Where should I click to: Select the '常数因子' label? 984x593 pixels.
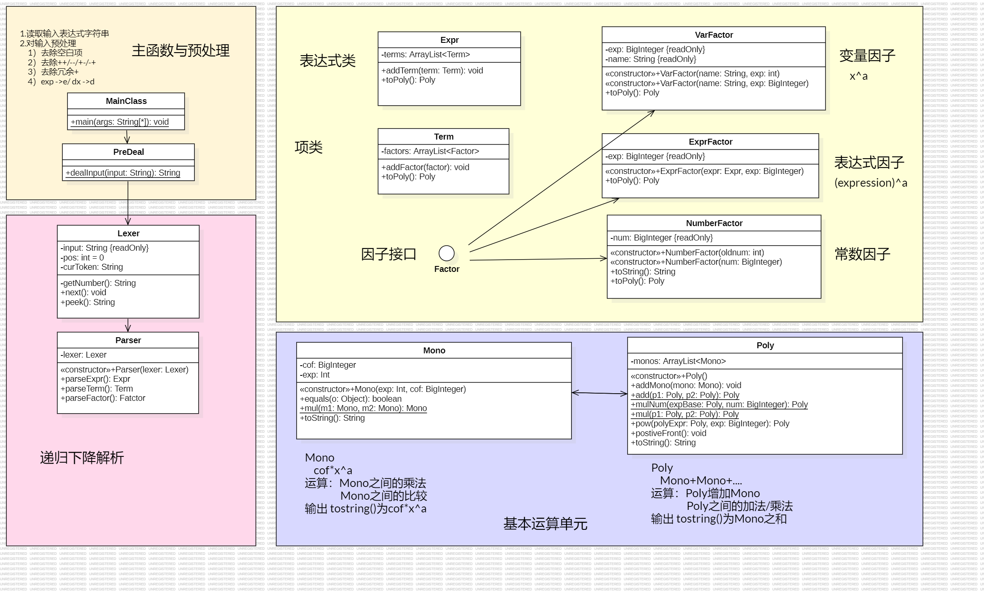click(x=862, y=254)
